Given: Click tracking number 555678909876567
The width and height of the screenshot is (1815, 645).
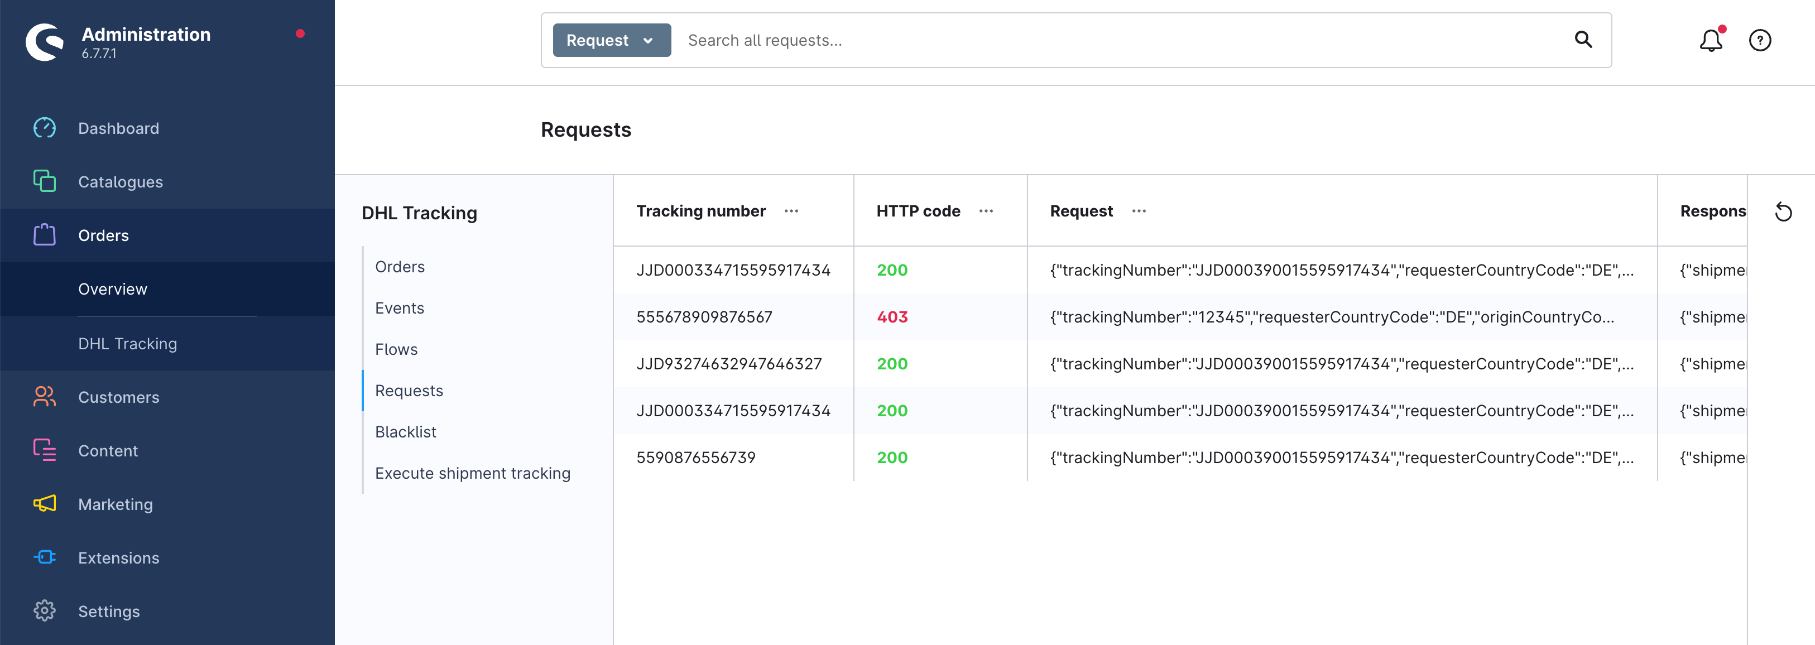Looking at the screenshot, I should (704, 317).
